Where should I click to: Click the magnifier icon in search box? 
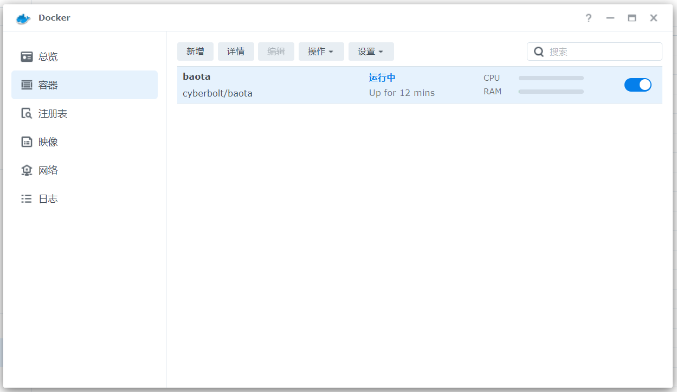tap(539, 51)
